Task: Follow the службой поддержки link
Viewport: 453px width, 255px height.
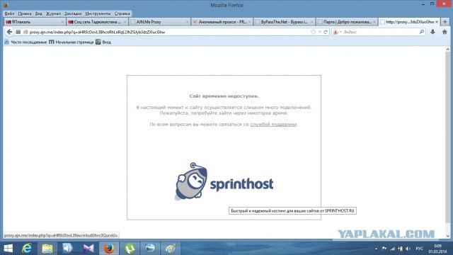Action: (x=273, y=125)
